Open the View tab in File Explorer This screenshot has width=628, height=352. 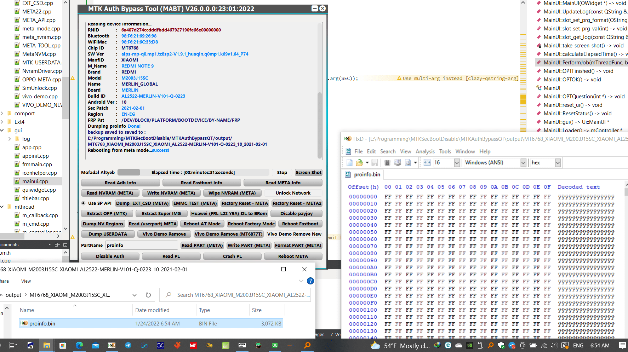click(26, 281)
